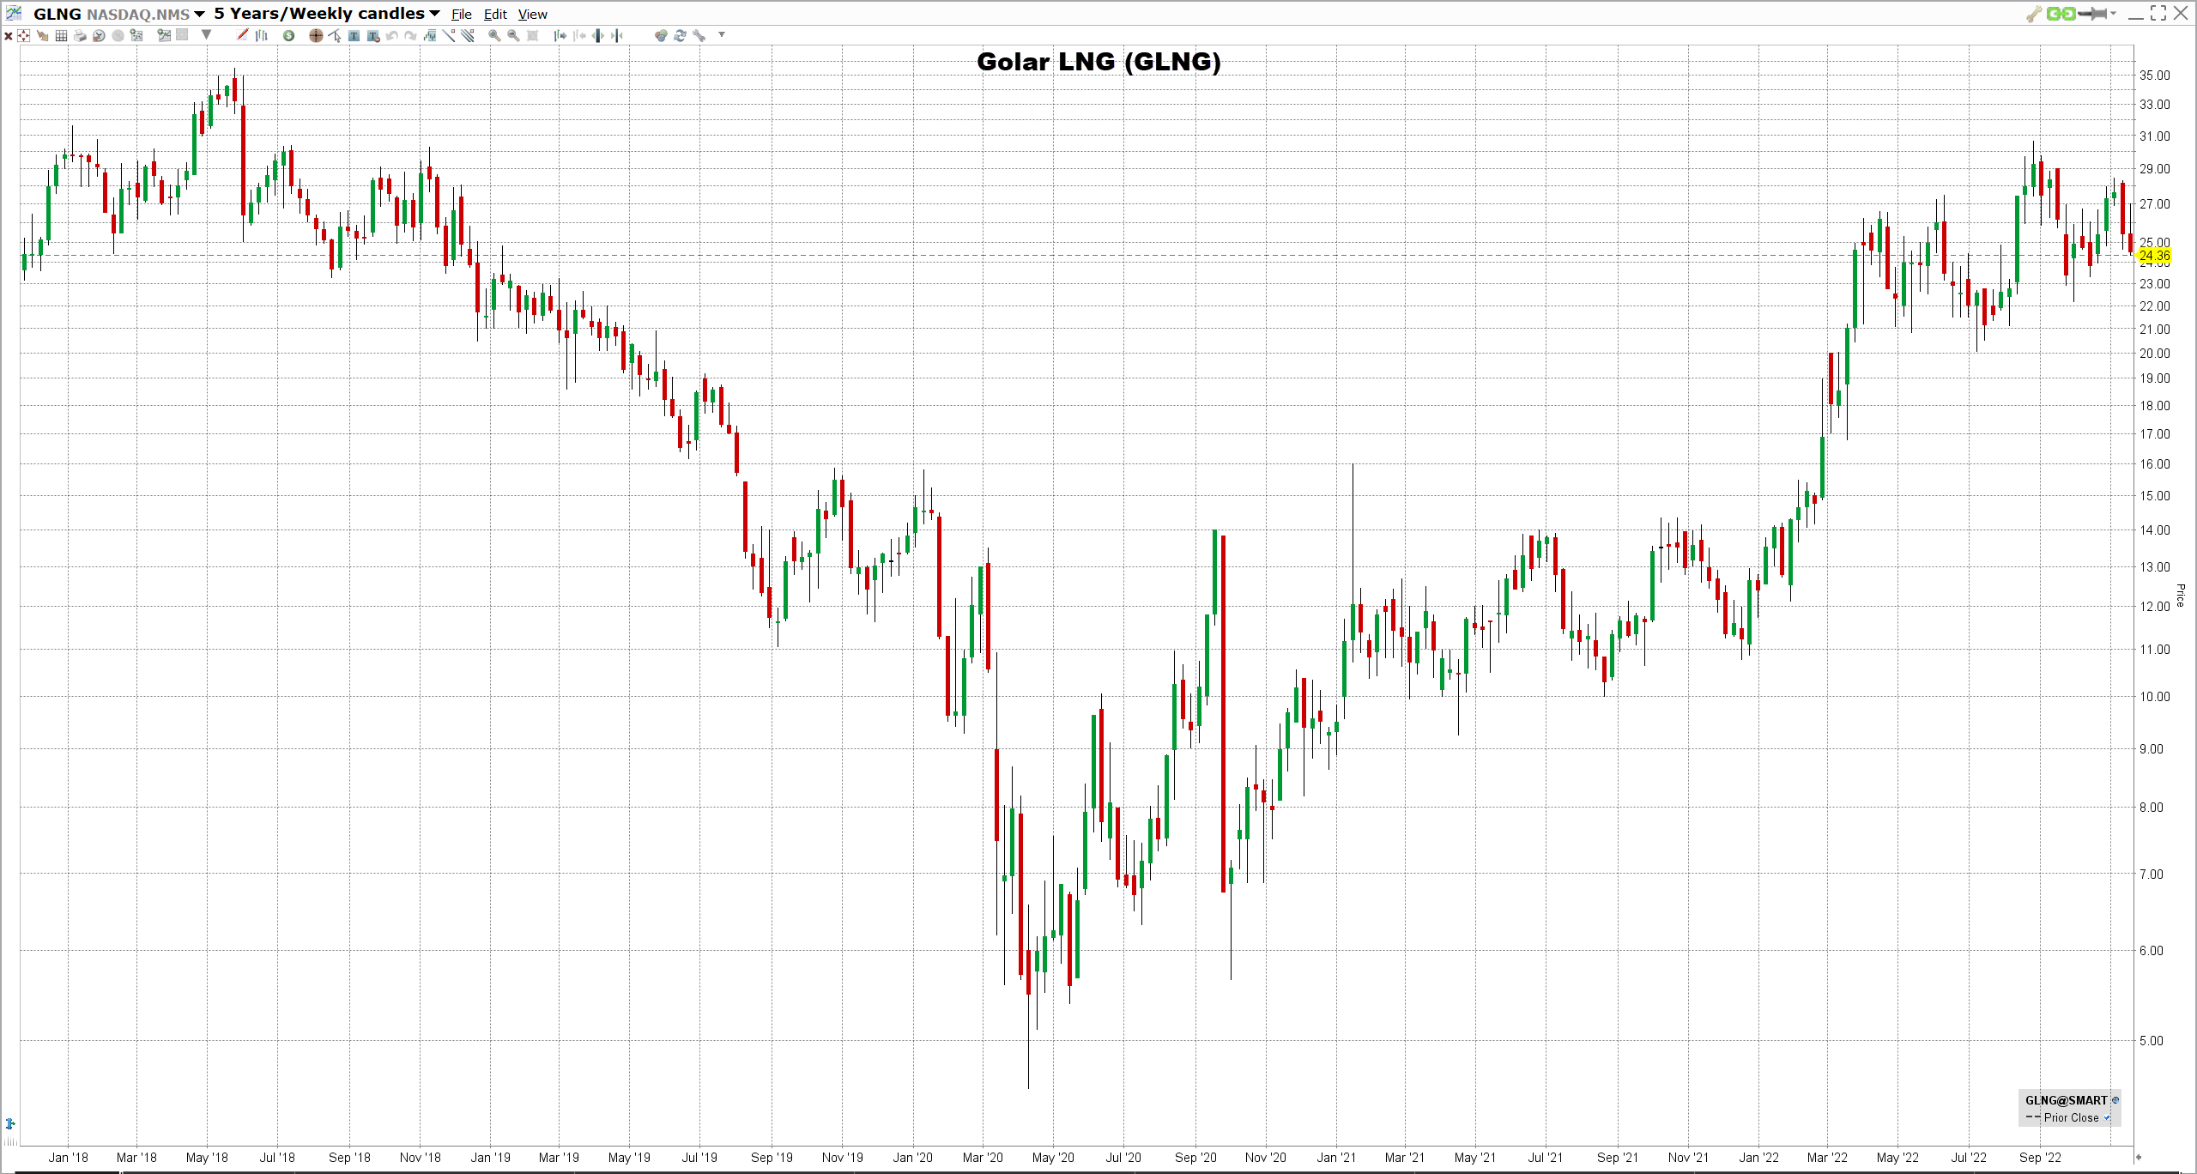2197x1174 pixels.
Task: Select the red pencil drawing tool
Action: (242, 34)
